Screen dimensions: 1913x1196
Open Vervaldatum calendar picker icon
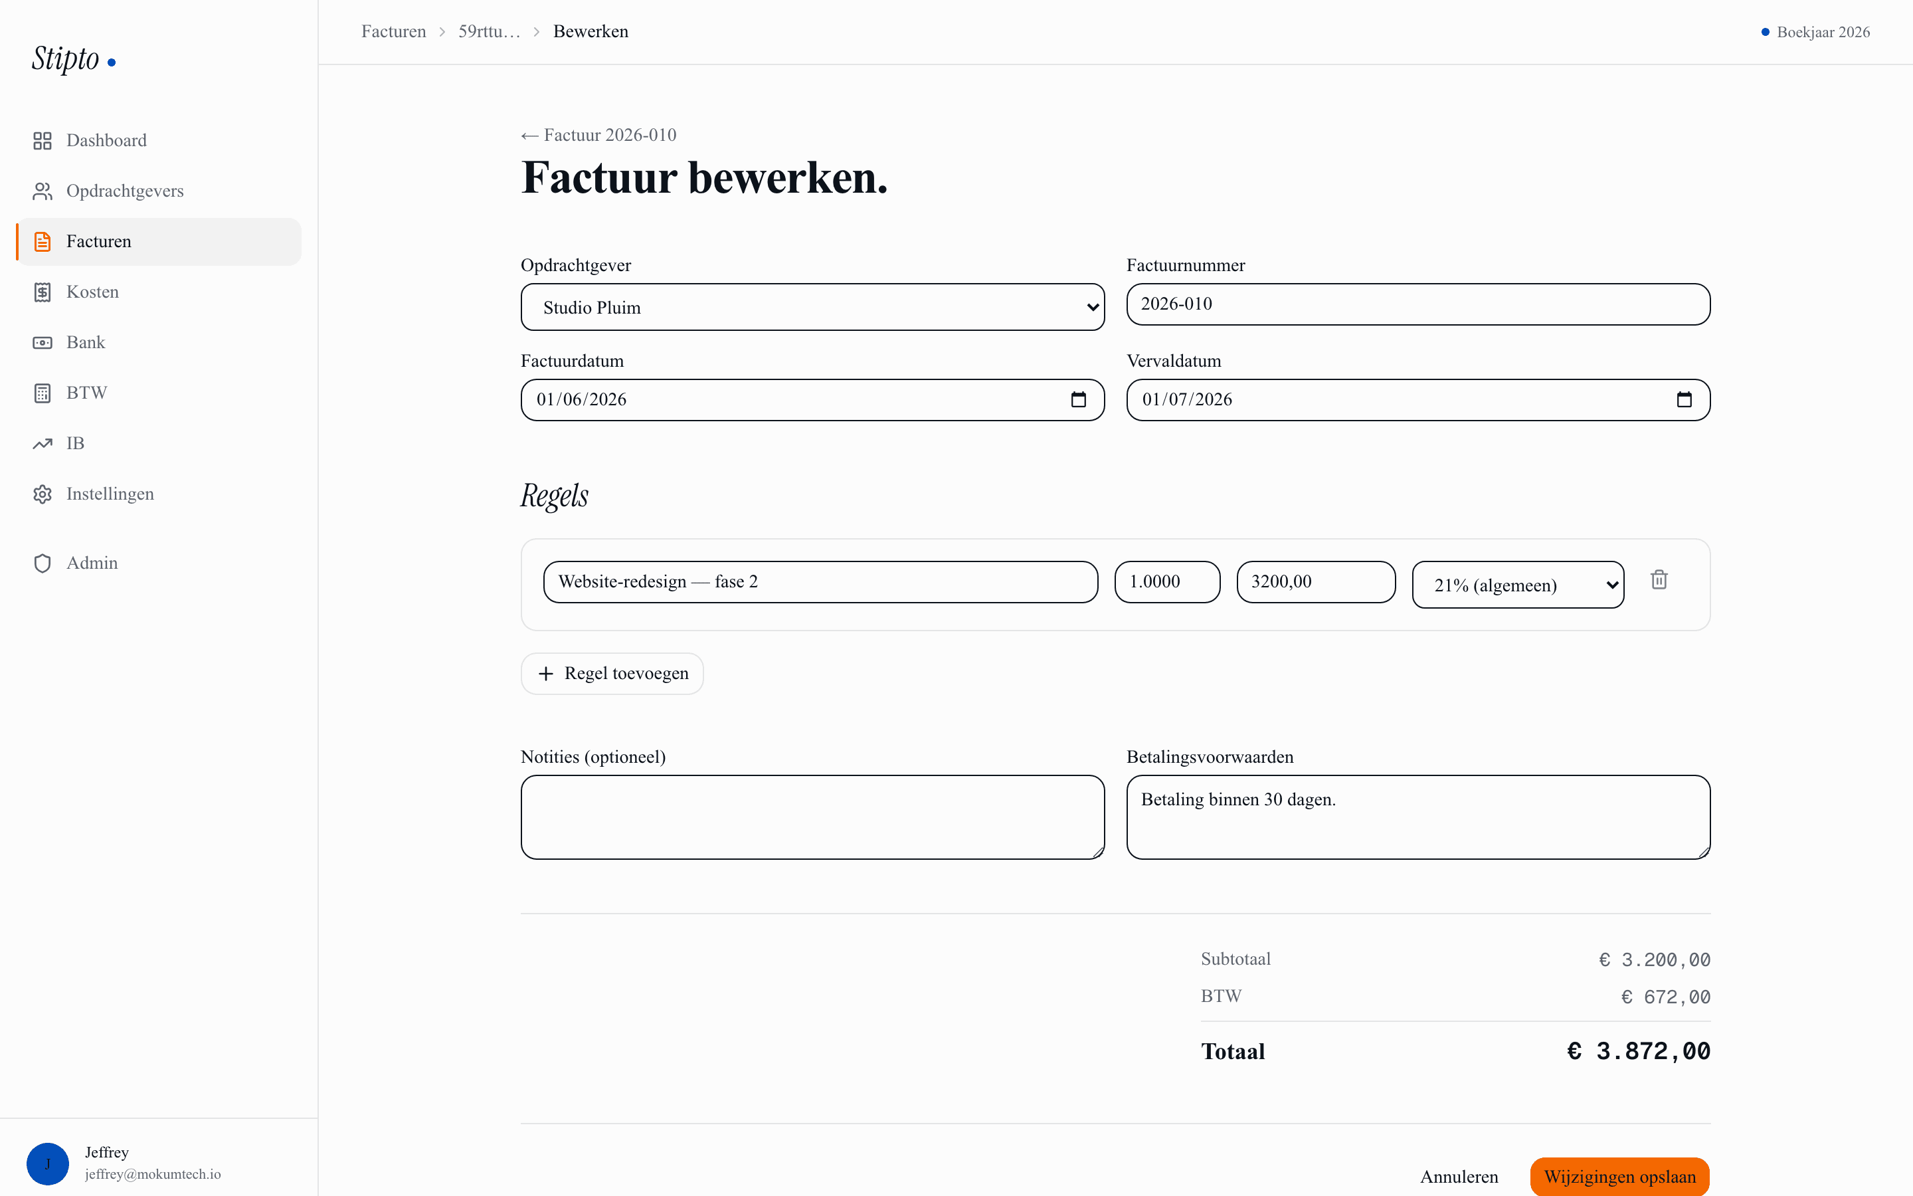(x=1684, y=399)
